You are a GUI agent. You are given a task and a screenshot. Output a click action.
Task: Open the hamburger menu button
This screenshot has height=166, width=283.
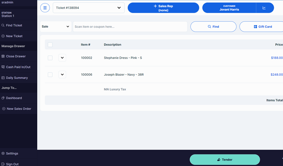tap(45, 8)
